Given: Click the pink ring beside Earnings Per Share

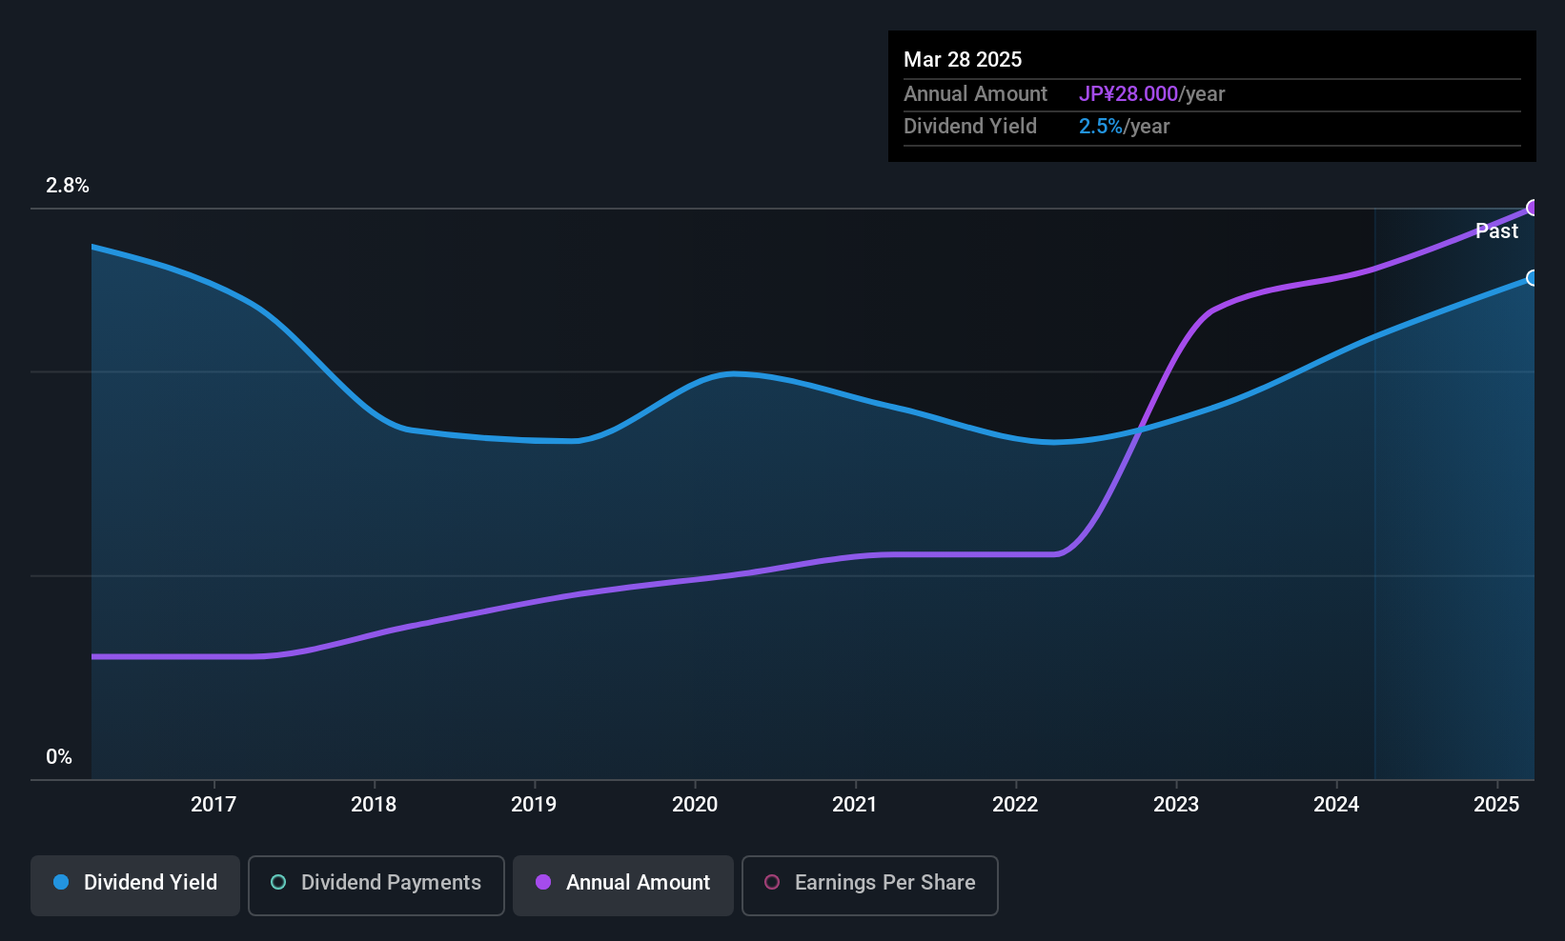Looking at the screenshot, I should coord(772,883).
